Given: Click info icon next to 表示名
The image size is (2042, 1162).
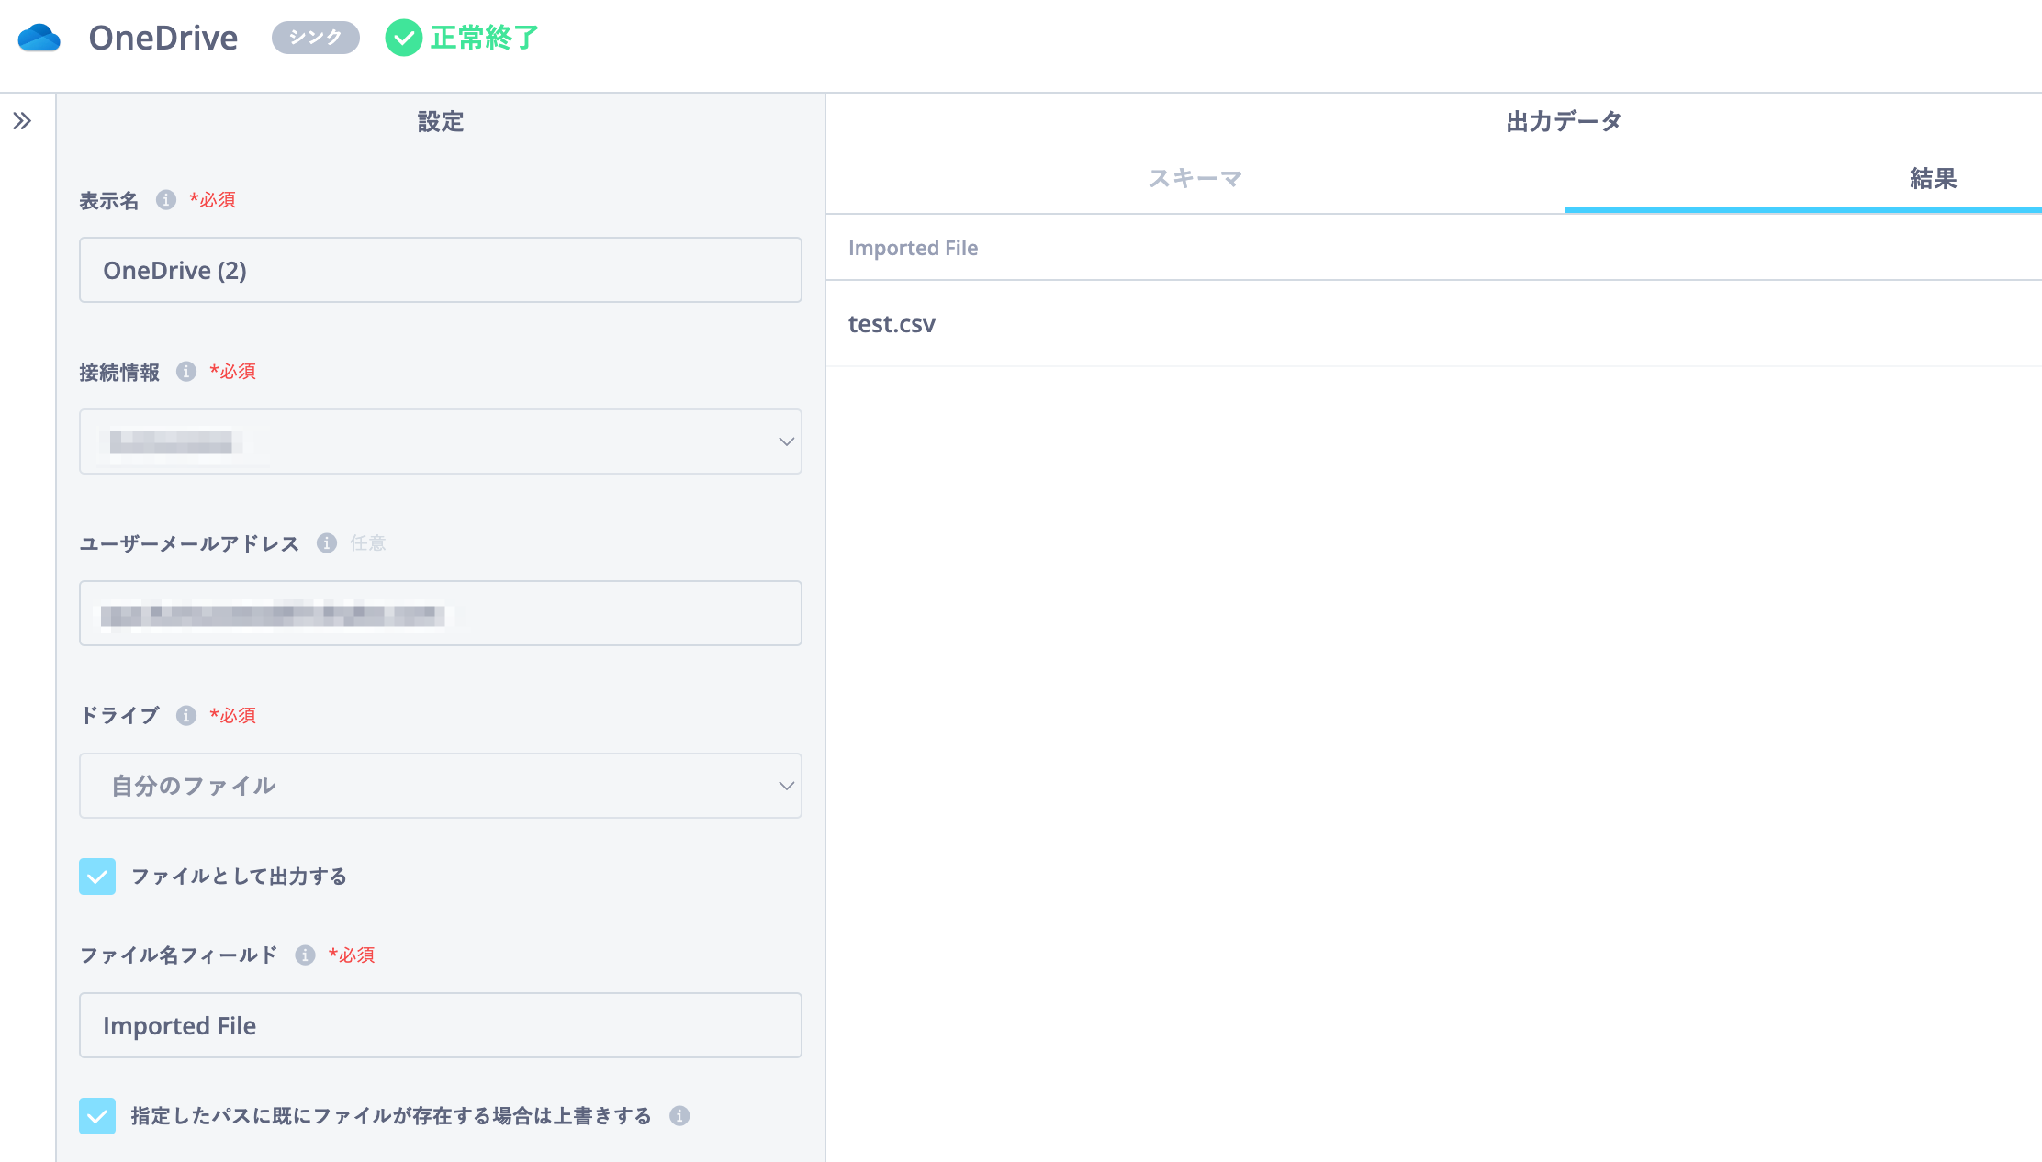Looking at the screenshot, I should click(166, 199).
